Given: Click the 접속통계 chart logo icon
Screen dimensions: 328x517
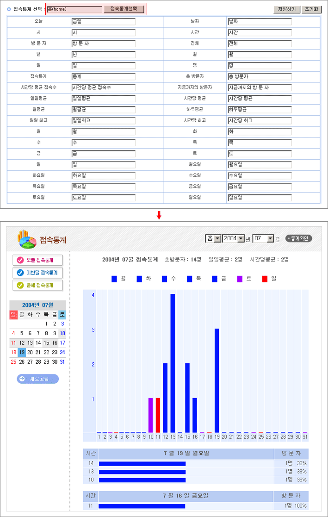Looking at the screenshot, I should tap(27, 239).
